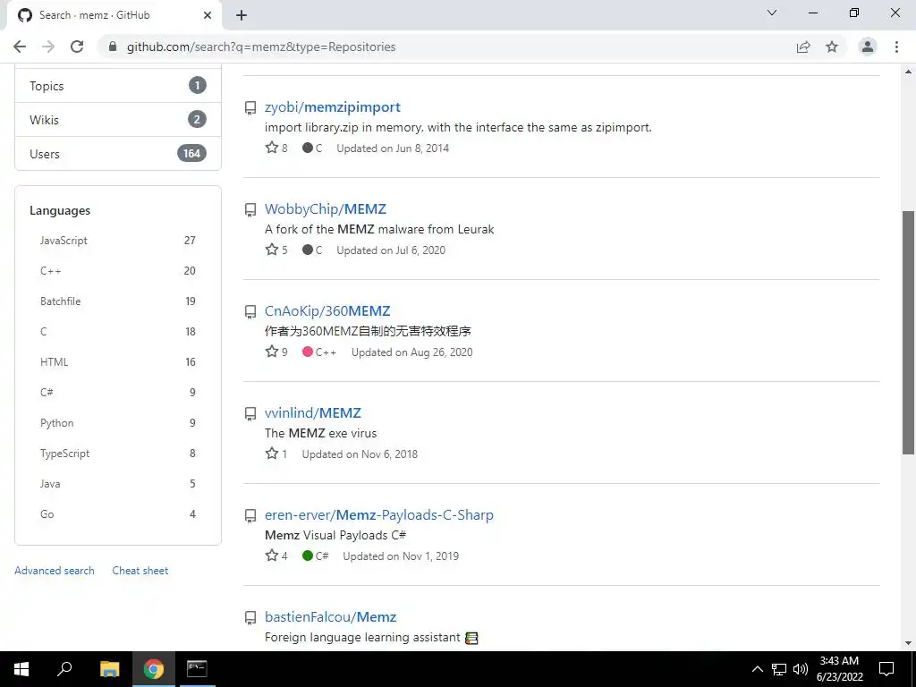The width and height of the screenshot is (916, 687).
Task: Open bastienFalcou/Memz repository
Action: [331, 617]
